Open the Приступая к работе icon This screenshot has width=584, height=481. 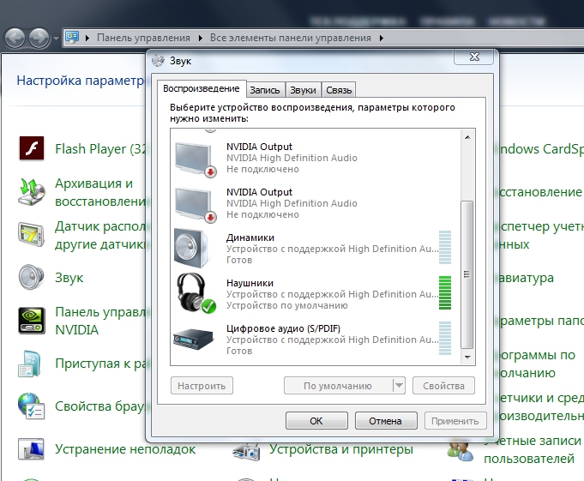pos(30,364)
